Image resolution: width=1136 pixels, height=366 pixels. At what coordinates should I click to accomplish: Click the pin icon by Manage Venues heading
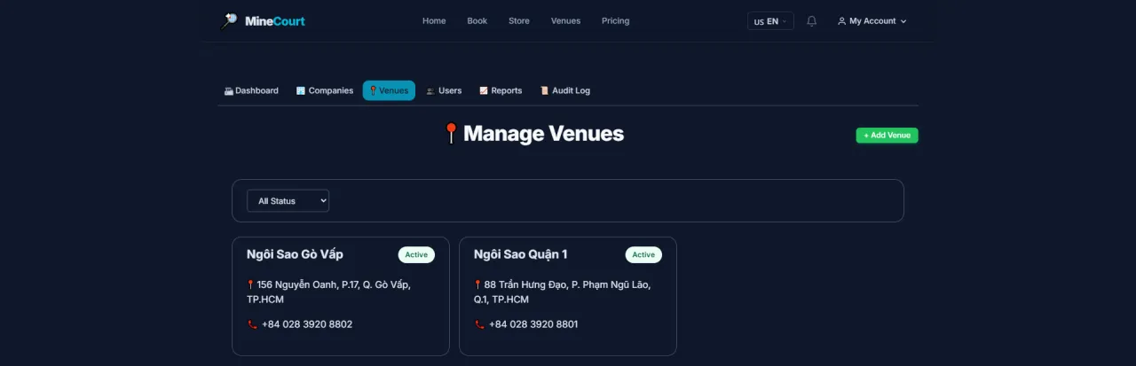451,134
